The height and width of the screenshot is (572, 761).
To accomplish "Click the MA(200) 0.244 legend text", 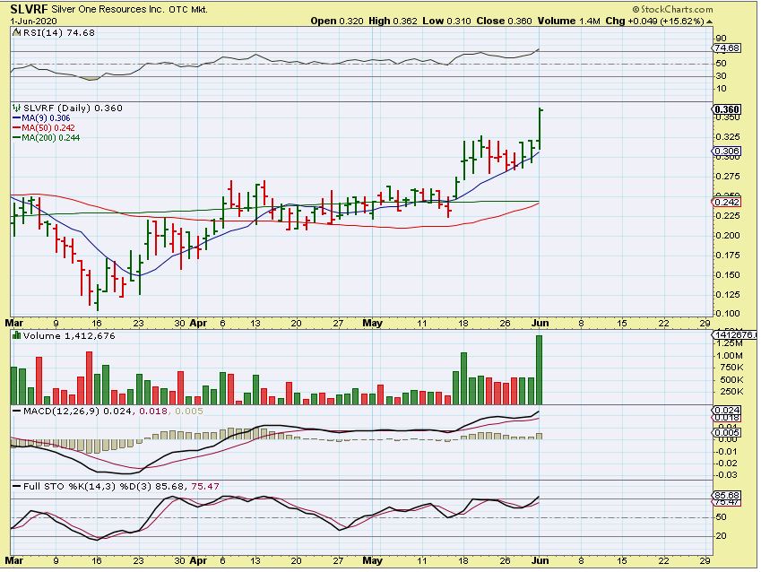I will [51, 138].
